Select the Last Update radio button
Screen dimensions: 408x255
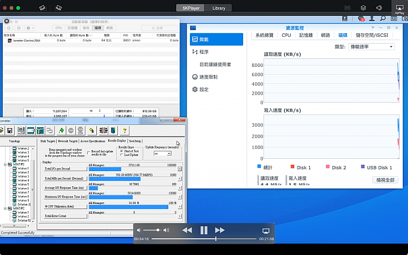coord(121,155)
